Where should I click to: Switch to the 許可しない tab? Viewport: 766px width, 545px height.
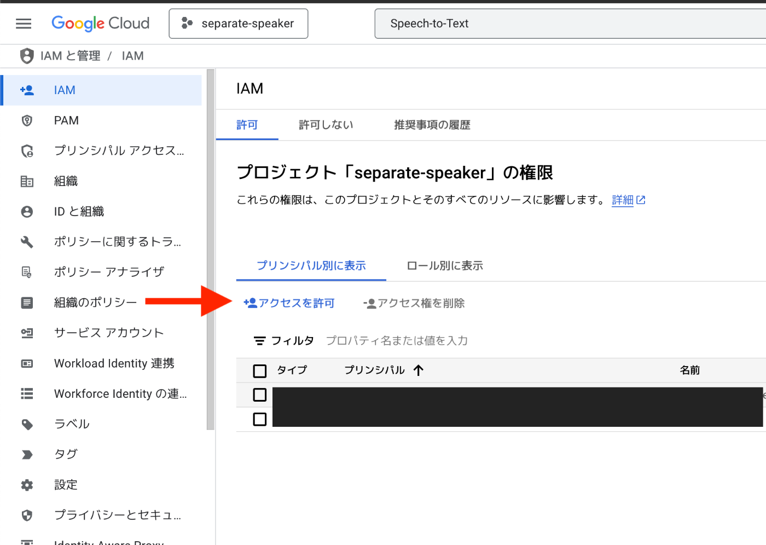326,125
